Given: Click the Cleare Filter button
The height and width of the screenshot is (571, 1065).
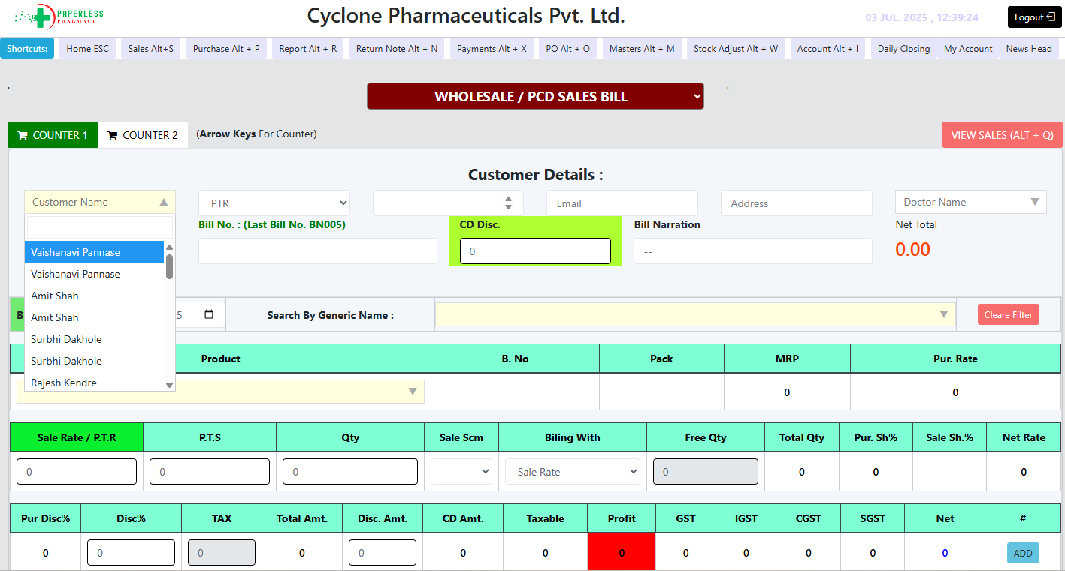Looking at the screenshot, I should click(x=1008, y=315).
